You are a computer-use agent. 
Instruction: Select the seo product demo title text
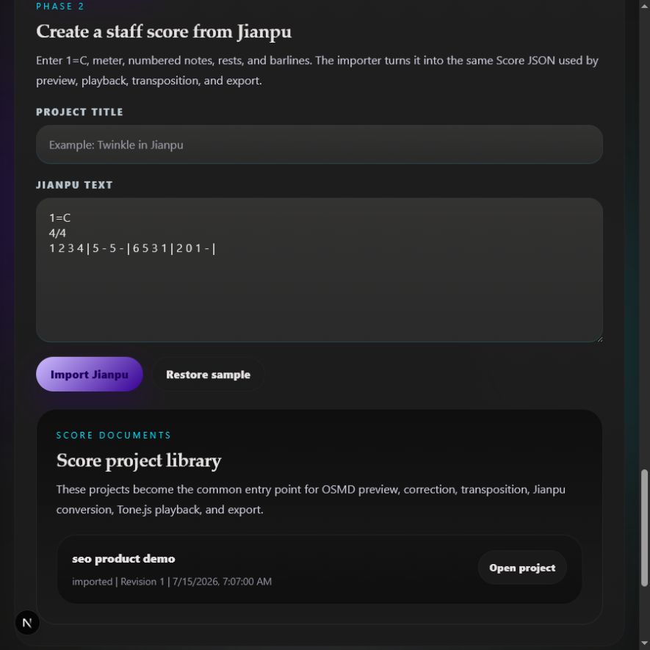point(123,558)
